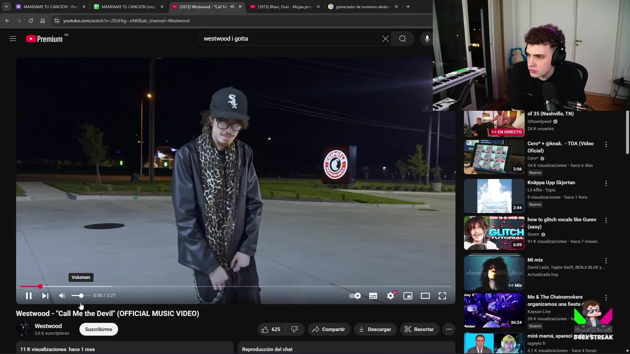The width and height of the screenshot is (630, 354).
Task: Click the 2,6 K suscriptores text
Action: point(52,333)
